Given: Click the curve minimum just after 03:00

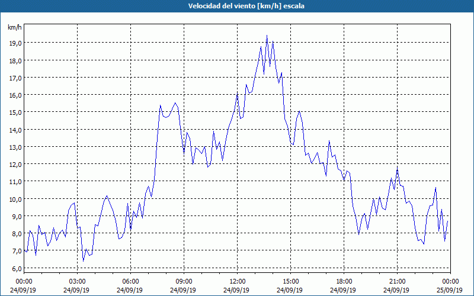Looking at the screenshot, I should pyautogui.click(x=83, y=260).
